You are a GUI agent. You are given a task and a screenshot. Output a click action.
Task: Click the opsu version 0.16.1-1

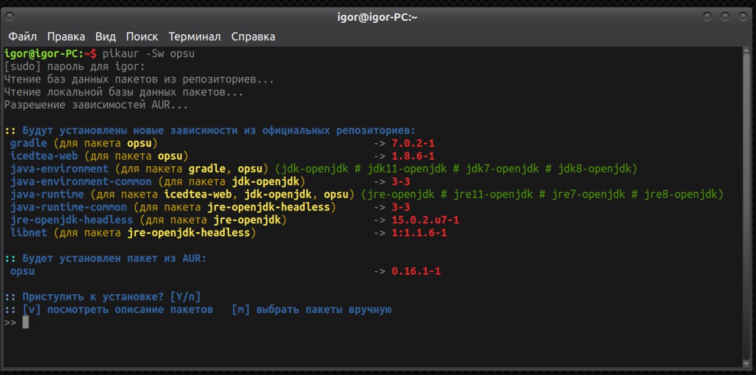point(416,271)
